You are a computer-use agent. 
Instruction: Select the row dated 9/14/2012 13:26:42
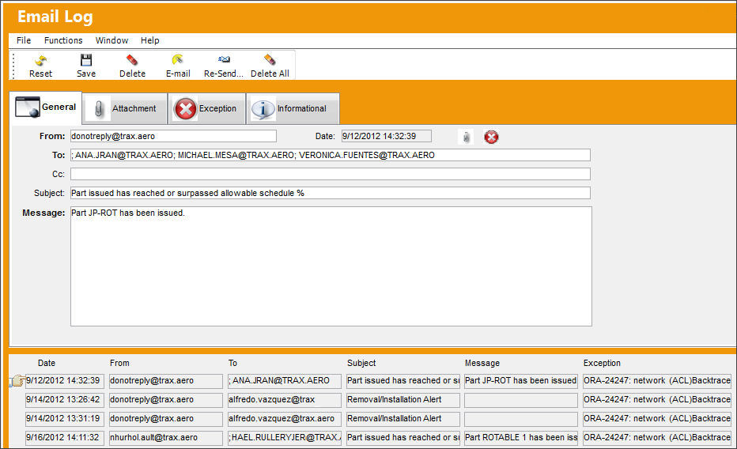point(65,400)
